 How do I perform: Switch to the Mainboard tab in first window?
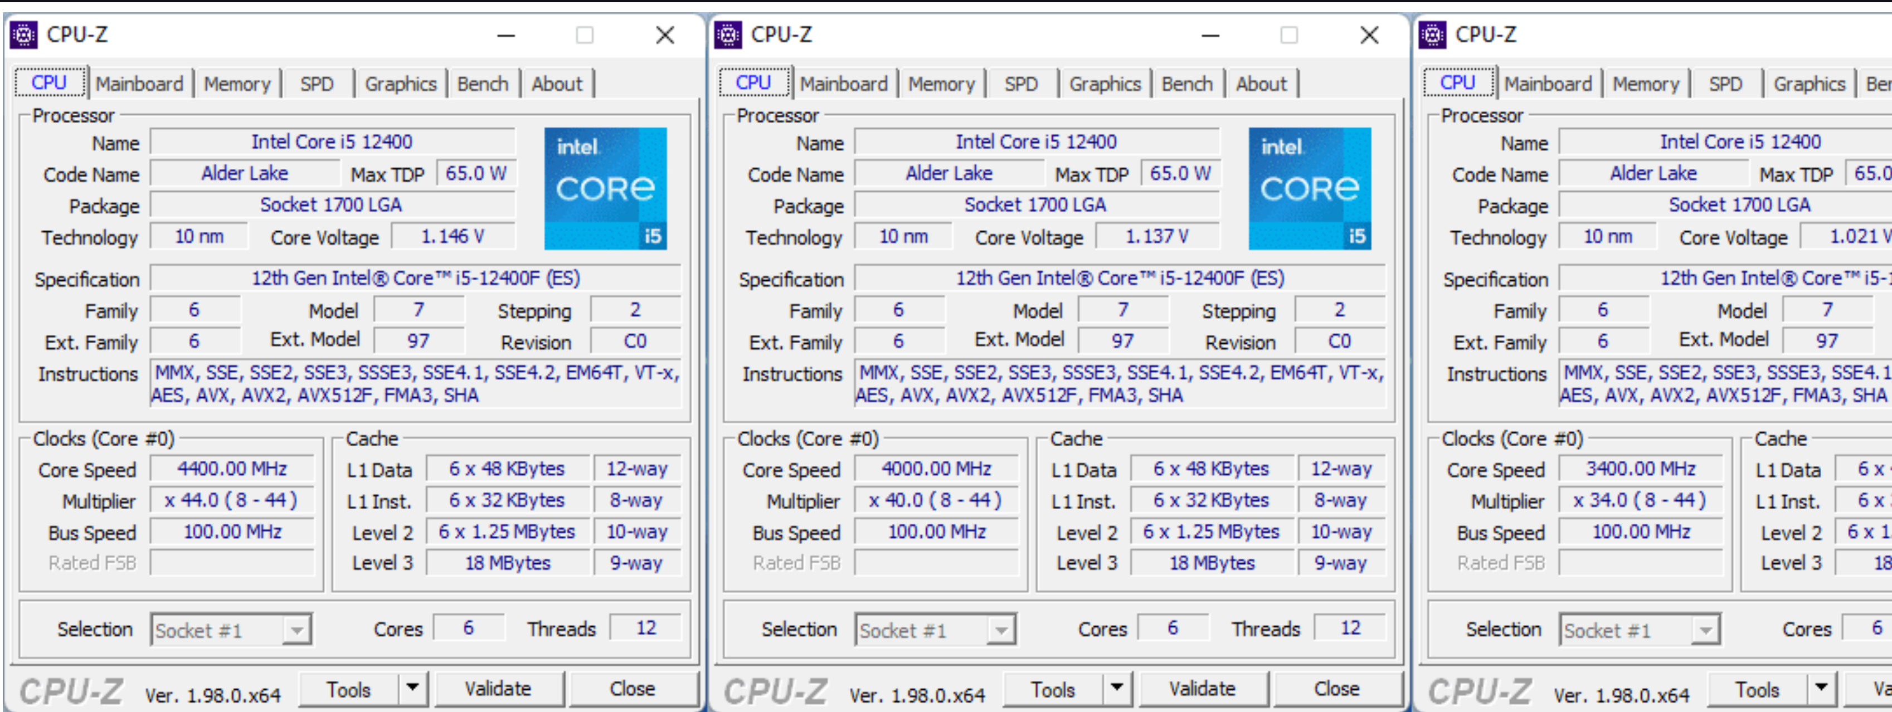(139, 84)
